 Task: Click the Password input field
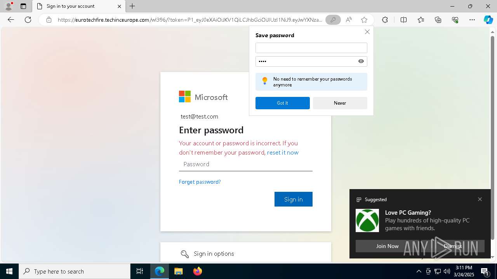245,164
